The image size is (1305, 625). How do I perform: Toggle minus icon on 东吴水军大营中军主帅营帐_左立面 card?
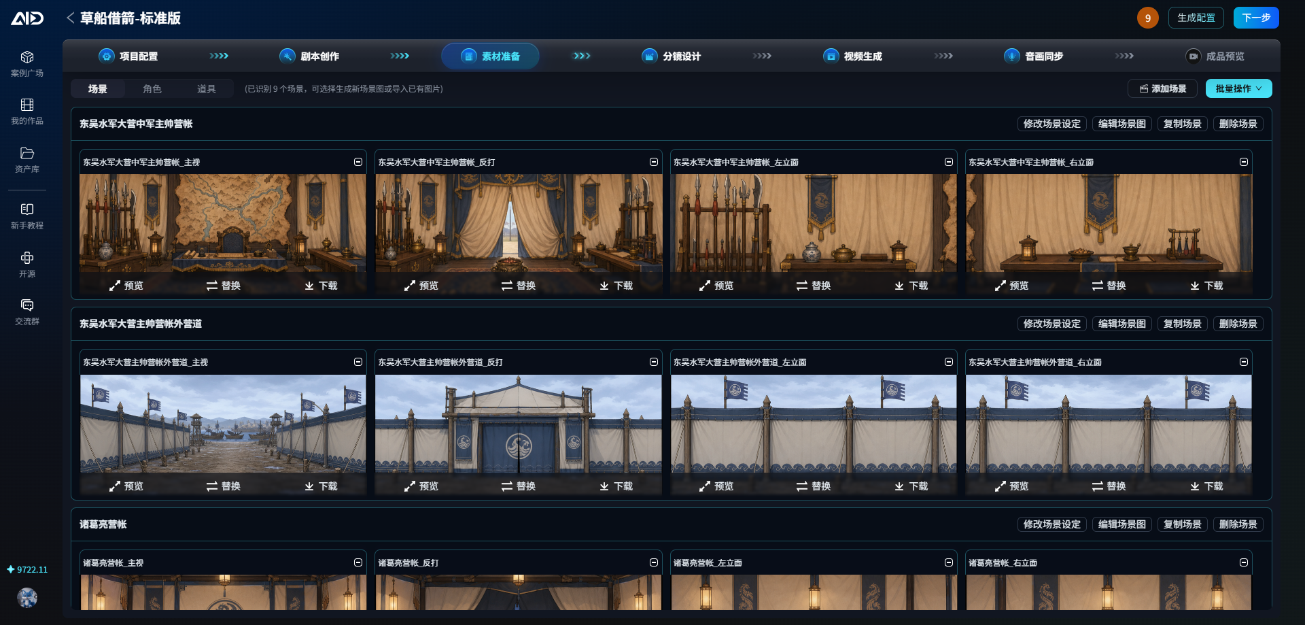pos(949,162)
